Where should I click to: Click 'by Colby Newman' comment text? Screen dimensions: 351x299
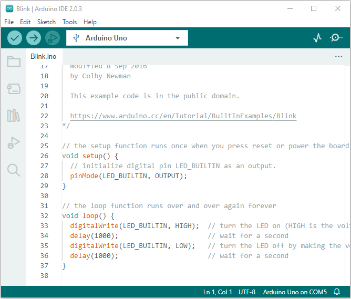[x=100, y=76]
